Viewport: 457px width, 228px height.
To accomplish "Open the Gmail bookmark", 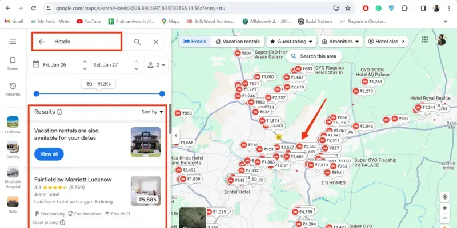I will (13, 21).
